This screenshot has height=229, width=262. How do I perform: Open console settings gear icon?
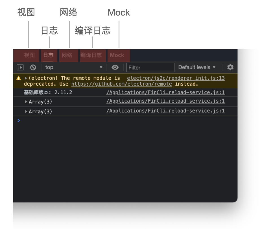tap(230, 67)
